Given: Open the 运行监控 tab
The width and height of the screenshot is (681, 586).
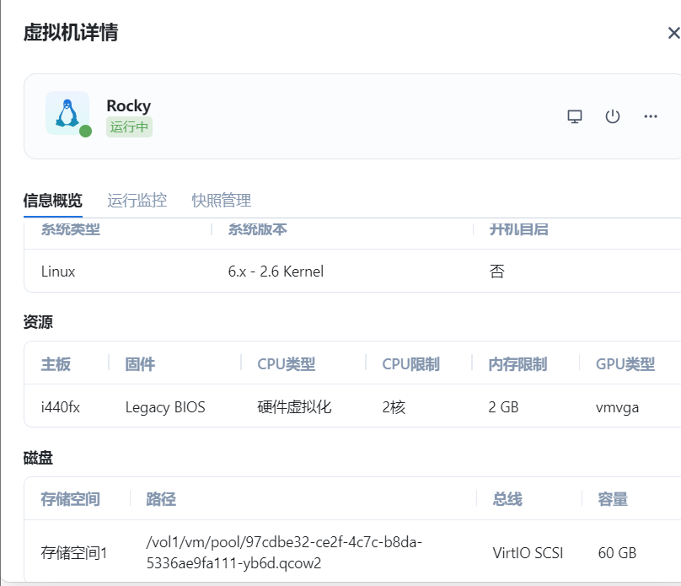Looking at the screenshot, I should click(x=137, y=201).
